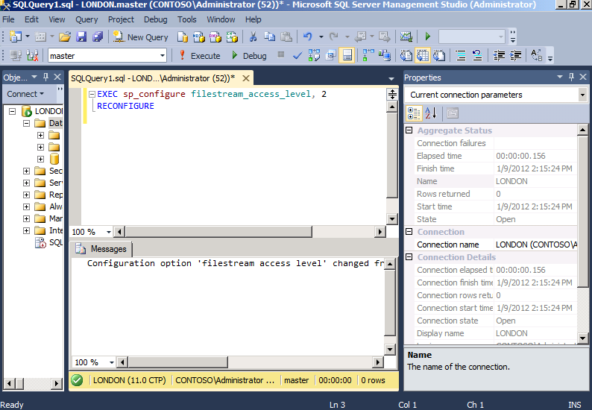
Task: Click the Property Pages icon in Properties
Action: [453, 113]
